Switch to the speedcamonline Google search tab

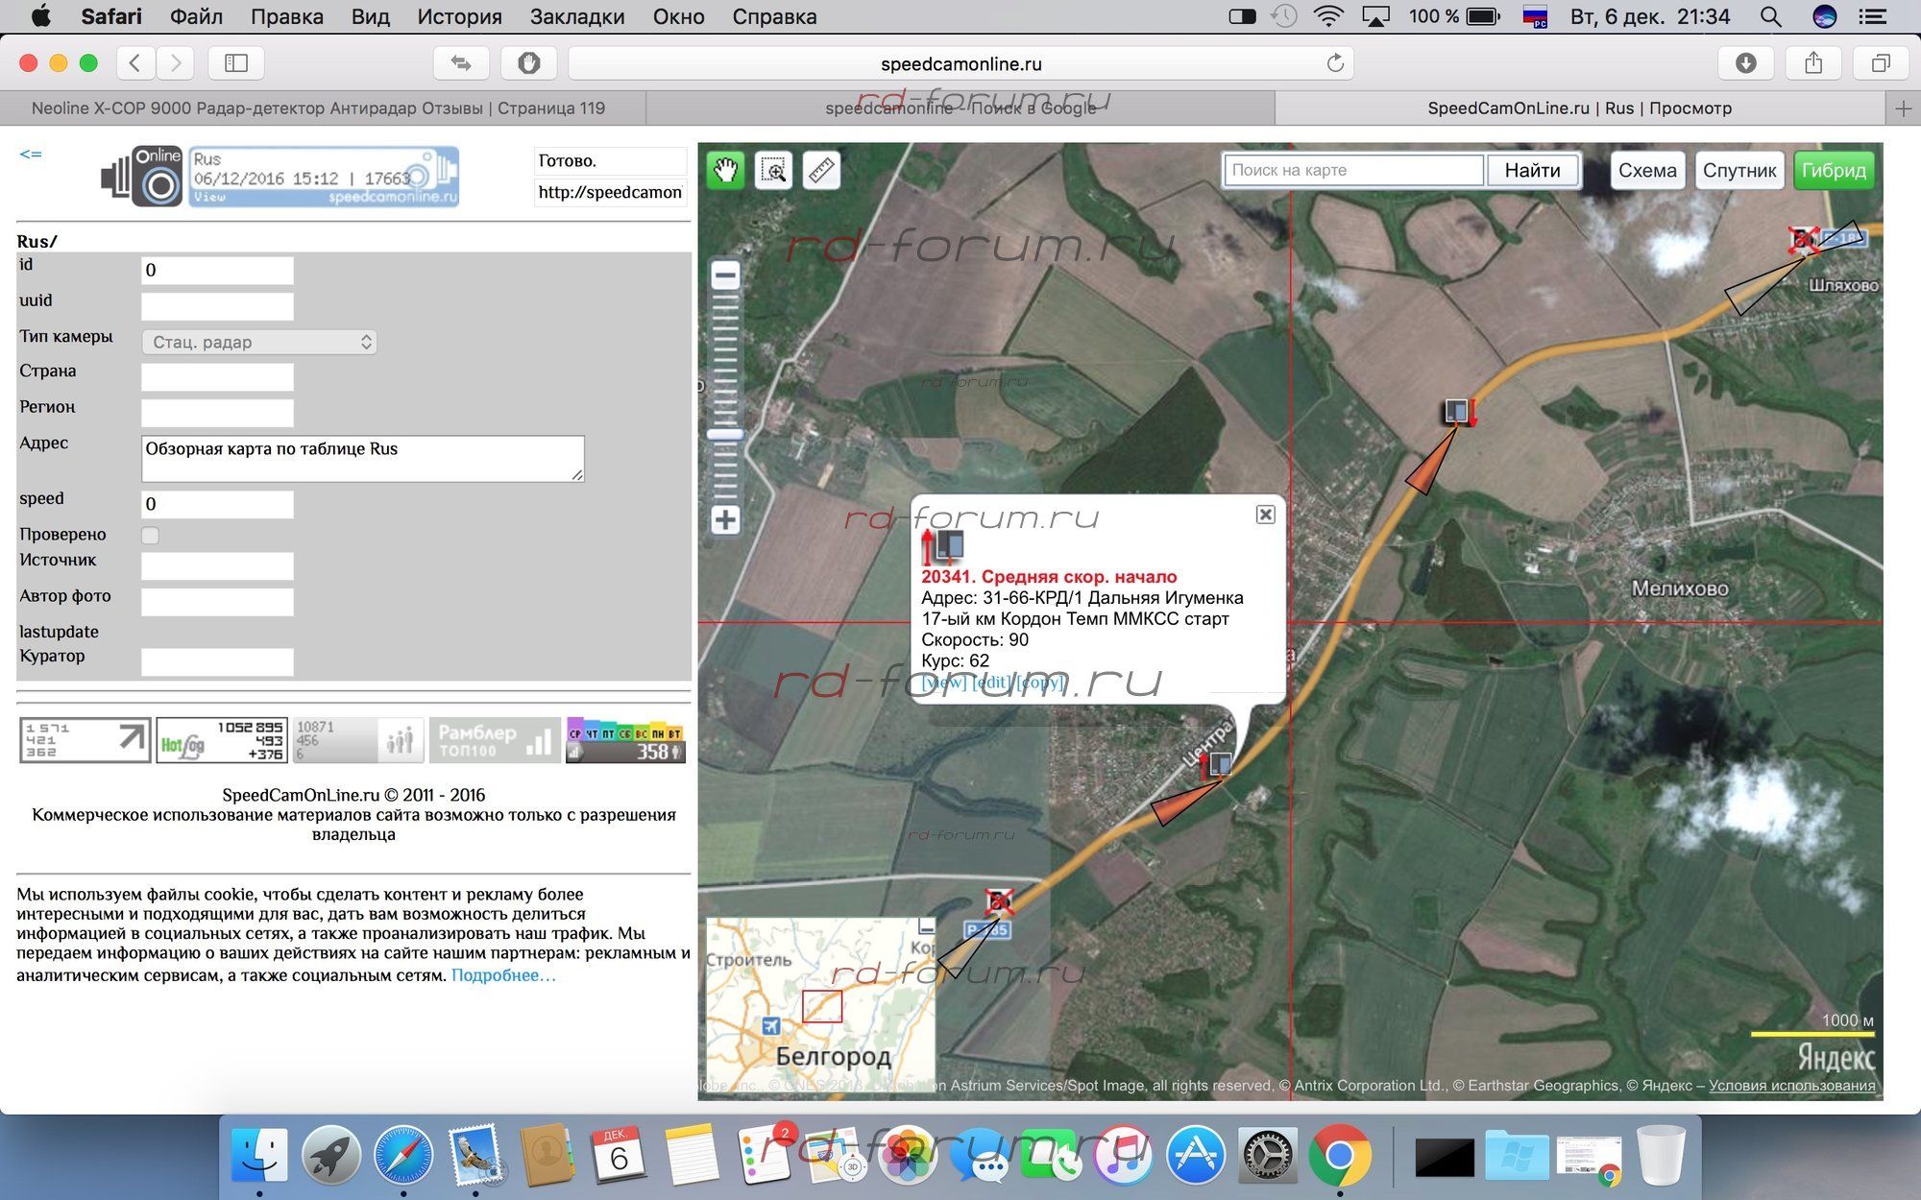(960, 108)
